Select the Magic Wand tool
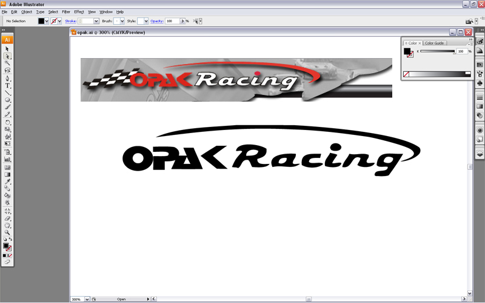The width and height of the screenshot is (485, 303). (7, 64)
